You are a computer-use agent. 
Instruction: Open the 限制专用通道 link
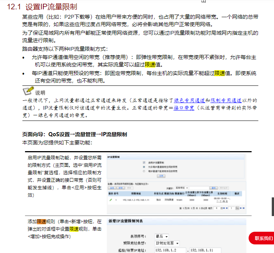coord(226,100)
